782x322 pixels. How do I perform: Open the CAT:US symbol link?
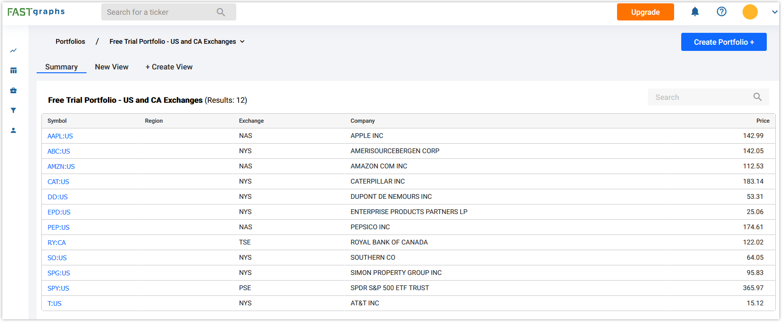tap(58, 182)
